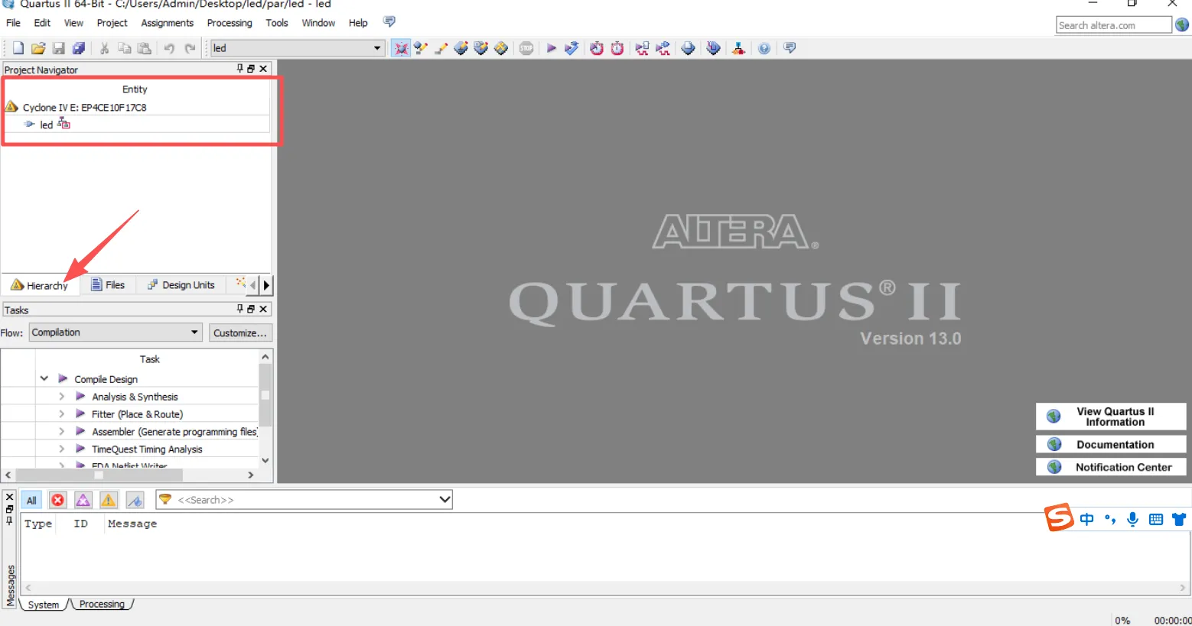Click the Save toolbar icon

coord(59,48)
